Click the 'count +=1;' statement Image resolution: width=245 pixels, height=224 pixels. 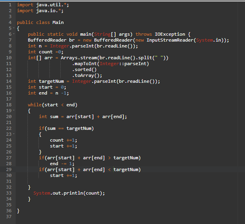64,140
